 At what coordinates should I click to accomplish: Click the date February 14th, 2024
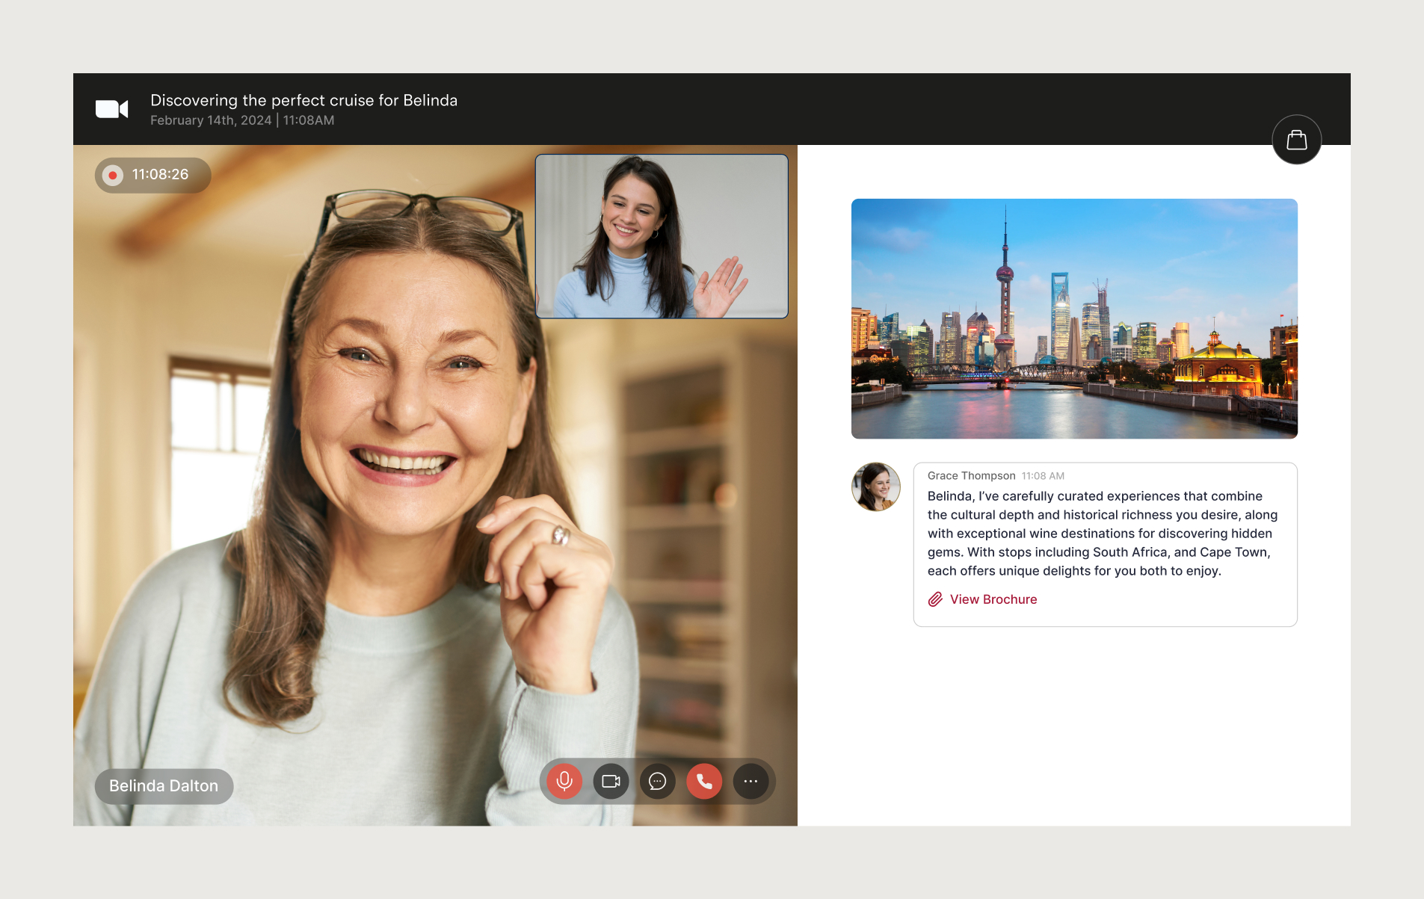point(211,120)
